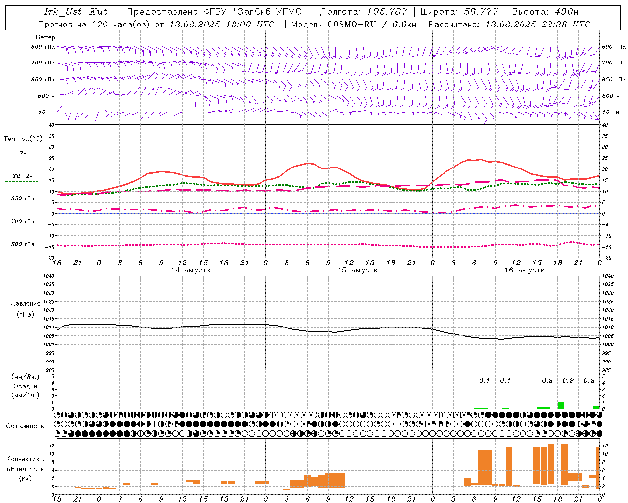628x503 pixels.
Task: Click the station name Irk_Ust-Kut
Action: tap(76, 12)
